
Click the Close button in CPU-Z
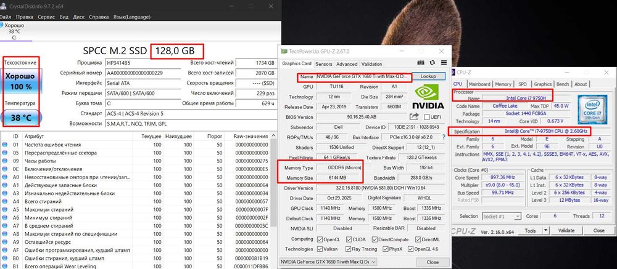coord(598,230)
